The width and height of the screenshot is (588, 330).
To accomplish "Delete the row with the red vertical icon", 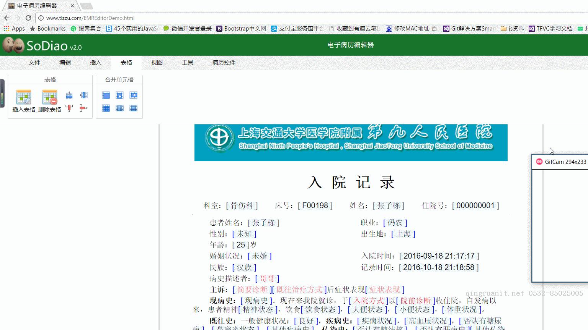I will tap(69, 108).
